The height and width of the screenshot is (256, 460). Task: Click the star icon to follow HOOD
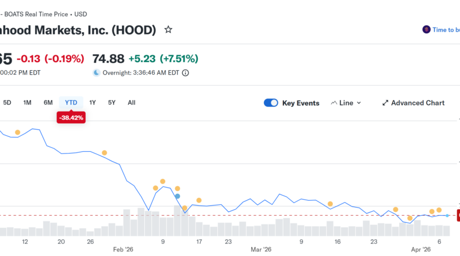pos(168,29)
